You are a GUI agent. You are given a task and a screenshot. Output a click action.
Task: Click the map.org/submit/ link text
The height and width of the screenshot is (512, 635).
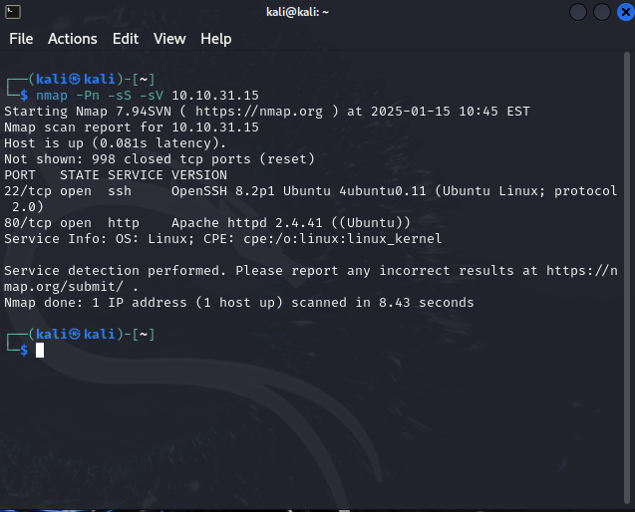click(64, 287)
